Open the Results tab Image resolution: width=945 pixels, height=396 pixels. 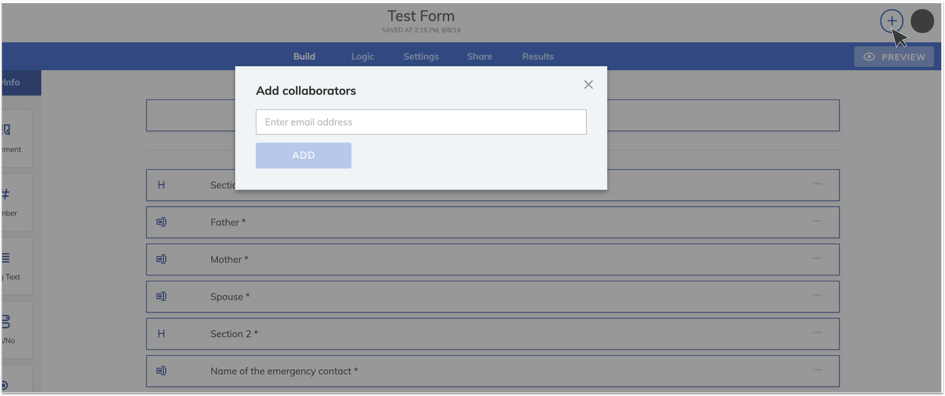tap(538, 56)
